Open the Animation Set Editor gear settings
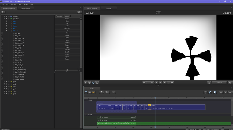The image size is (233, 130). pos(79,12)
